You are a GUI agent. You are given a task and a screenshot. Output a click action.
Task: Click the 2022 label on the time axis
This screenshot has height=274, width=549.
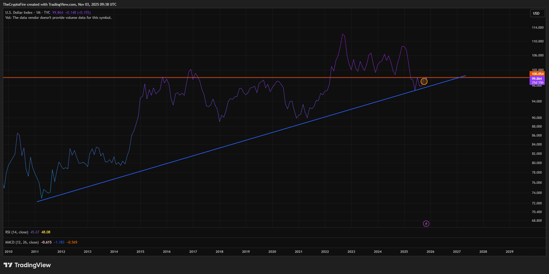point(325,252)
